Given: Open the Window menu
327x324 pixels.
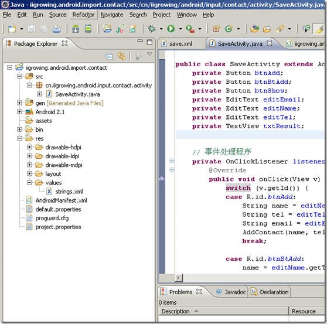Looking at the screenshot, I should [x=187, y=15].
